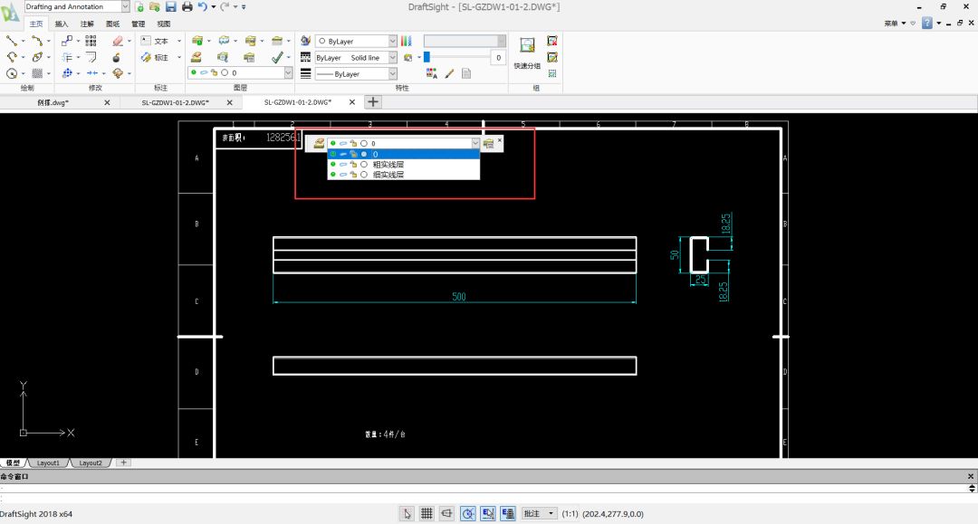The height and width of the screenshot is (524, 978).
Task: Collapse the floating layer list dropdown arrow
Action: pos(475,143)
